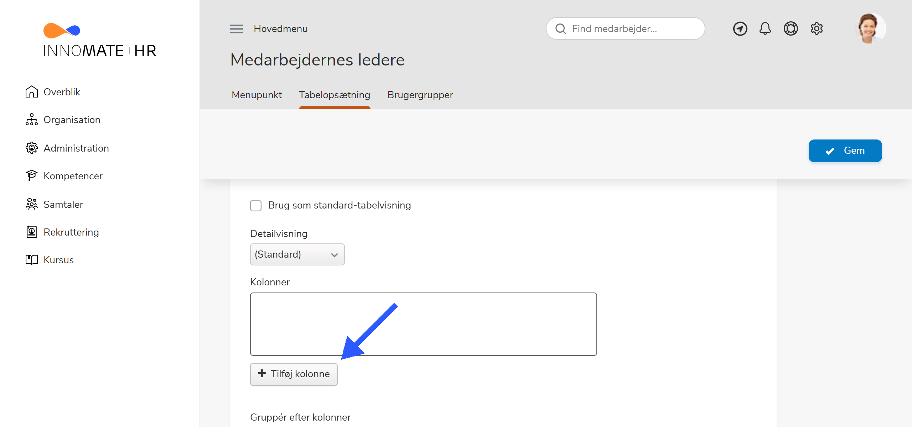
Task: Click the Hovedmenu label
Action: (280, 29)
